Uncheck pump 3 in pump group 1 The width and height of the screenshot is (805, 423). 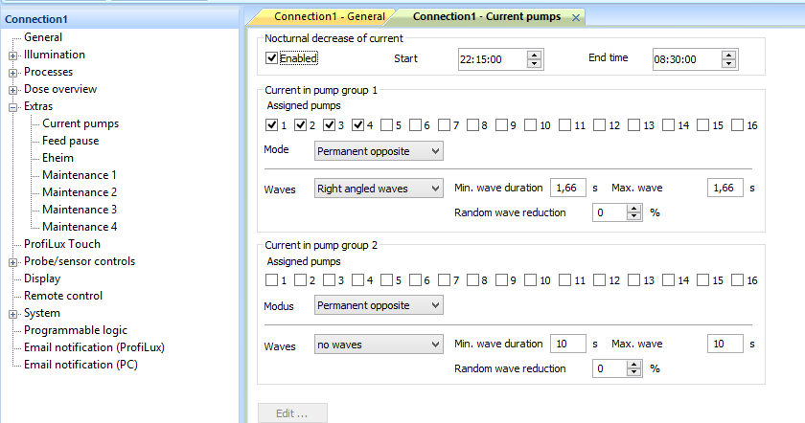tap(330, 125)
